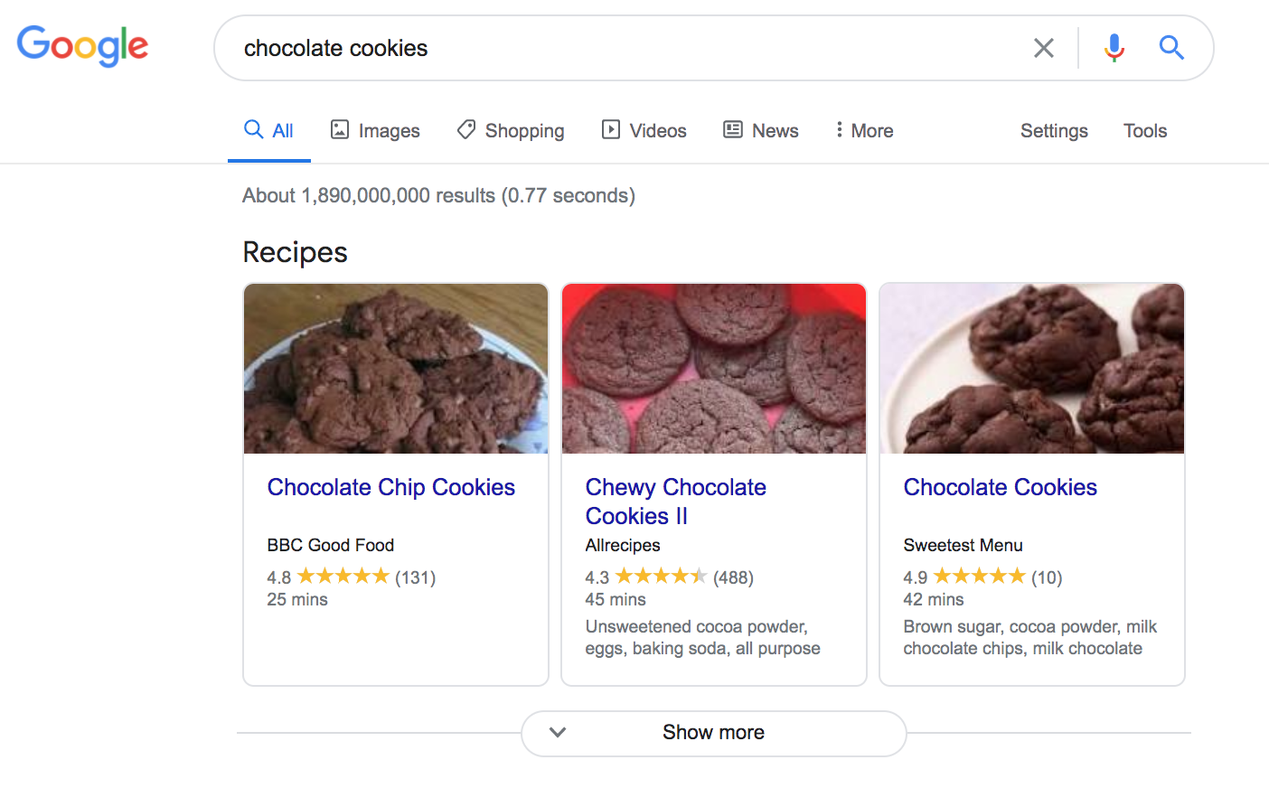
Task: Click the Google logo
Action: pos(82,46)
